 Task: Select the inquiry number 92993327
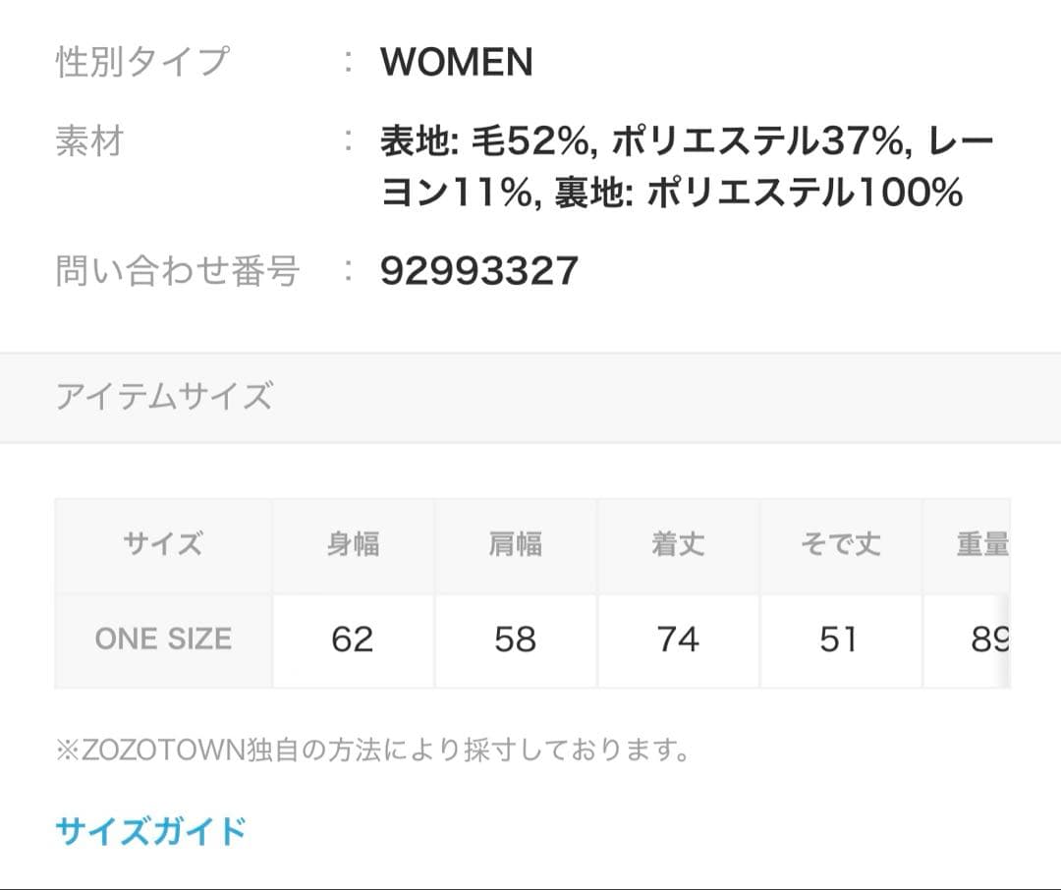coord(479,270)
